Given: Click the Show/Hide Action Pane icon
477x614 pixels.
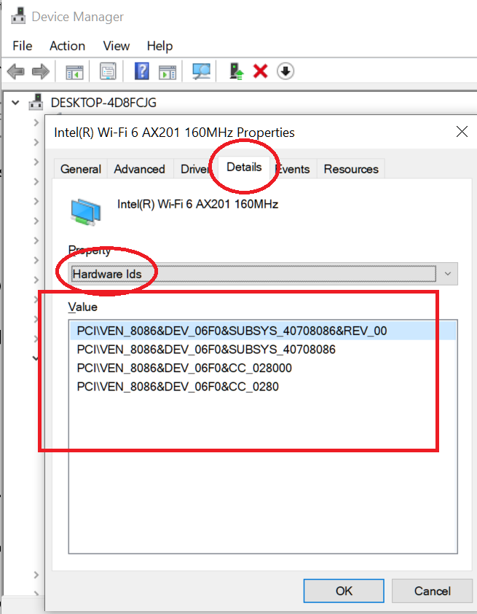Looking at the screenshot, I should point(167,72).
